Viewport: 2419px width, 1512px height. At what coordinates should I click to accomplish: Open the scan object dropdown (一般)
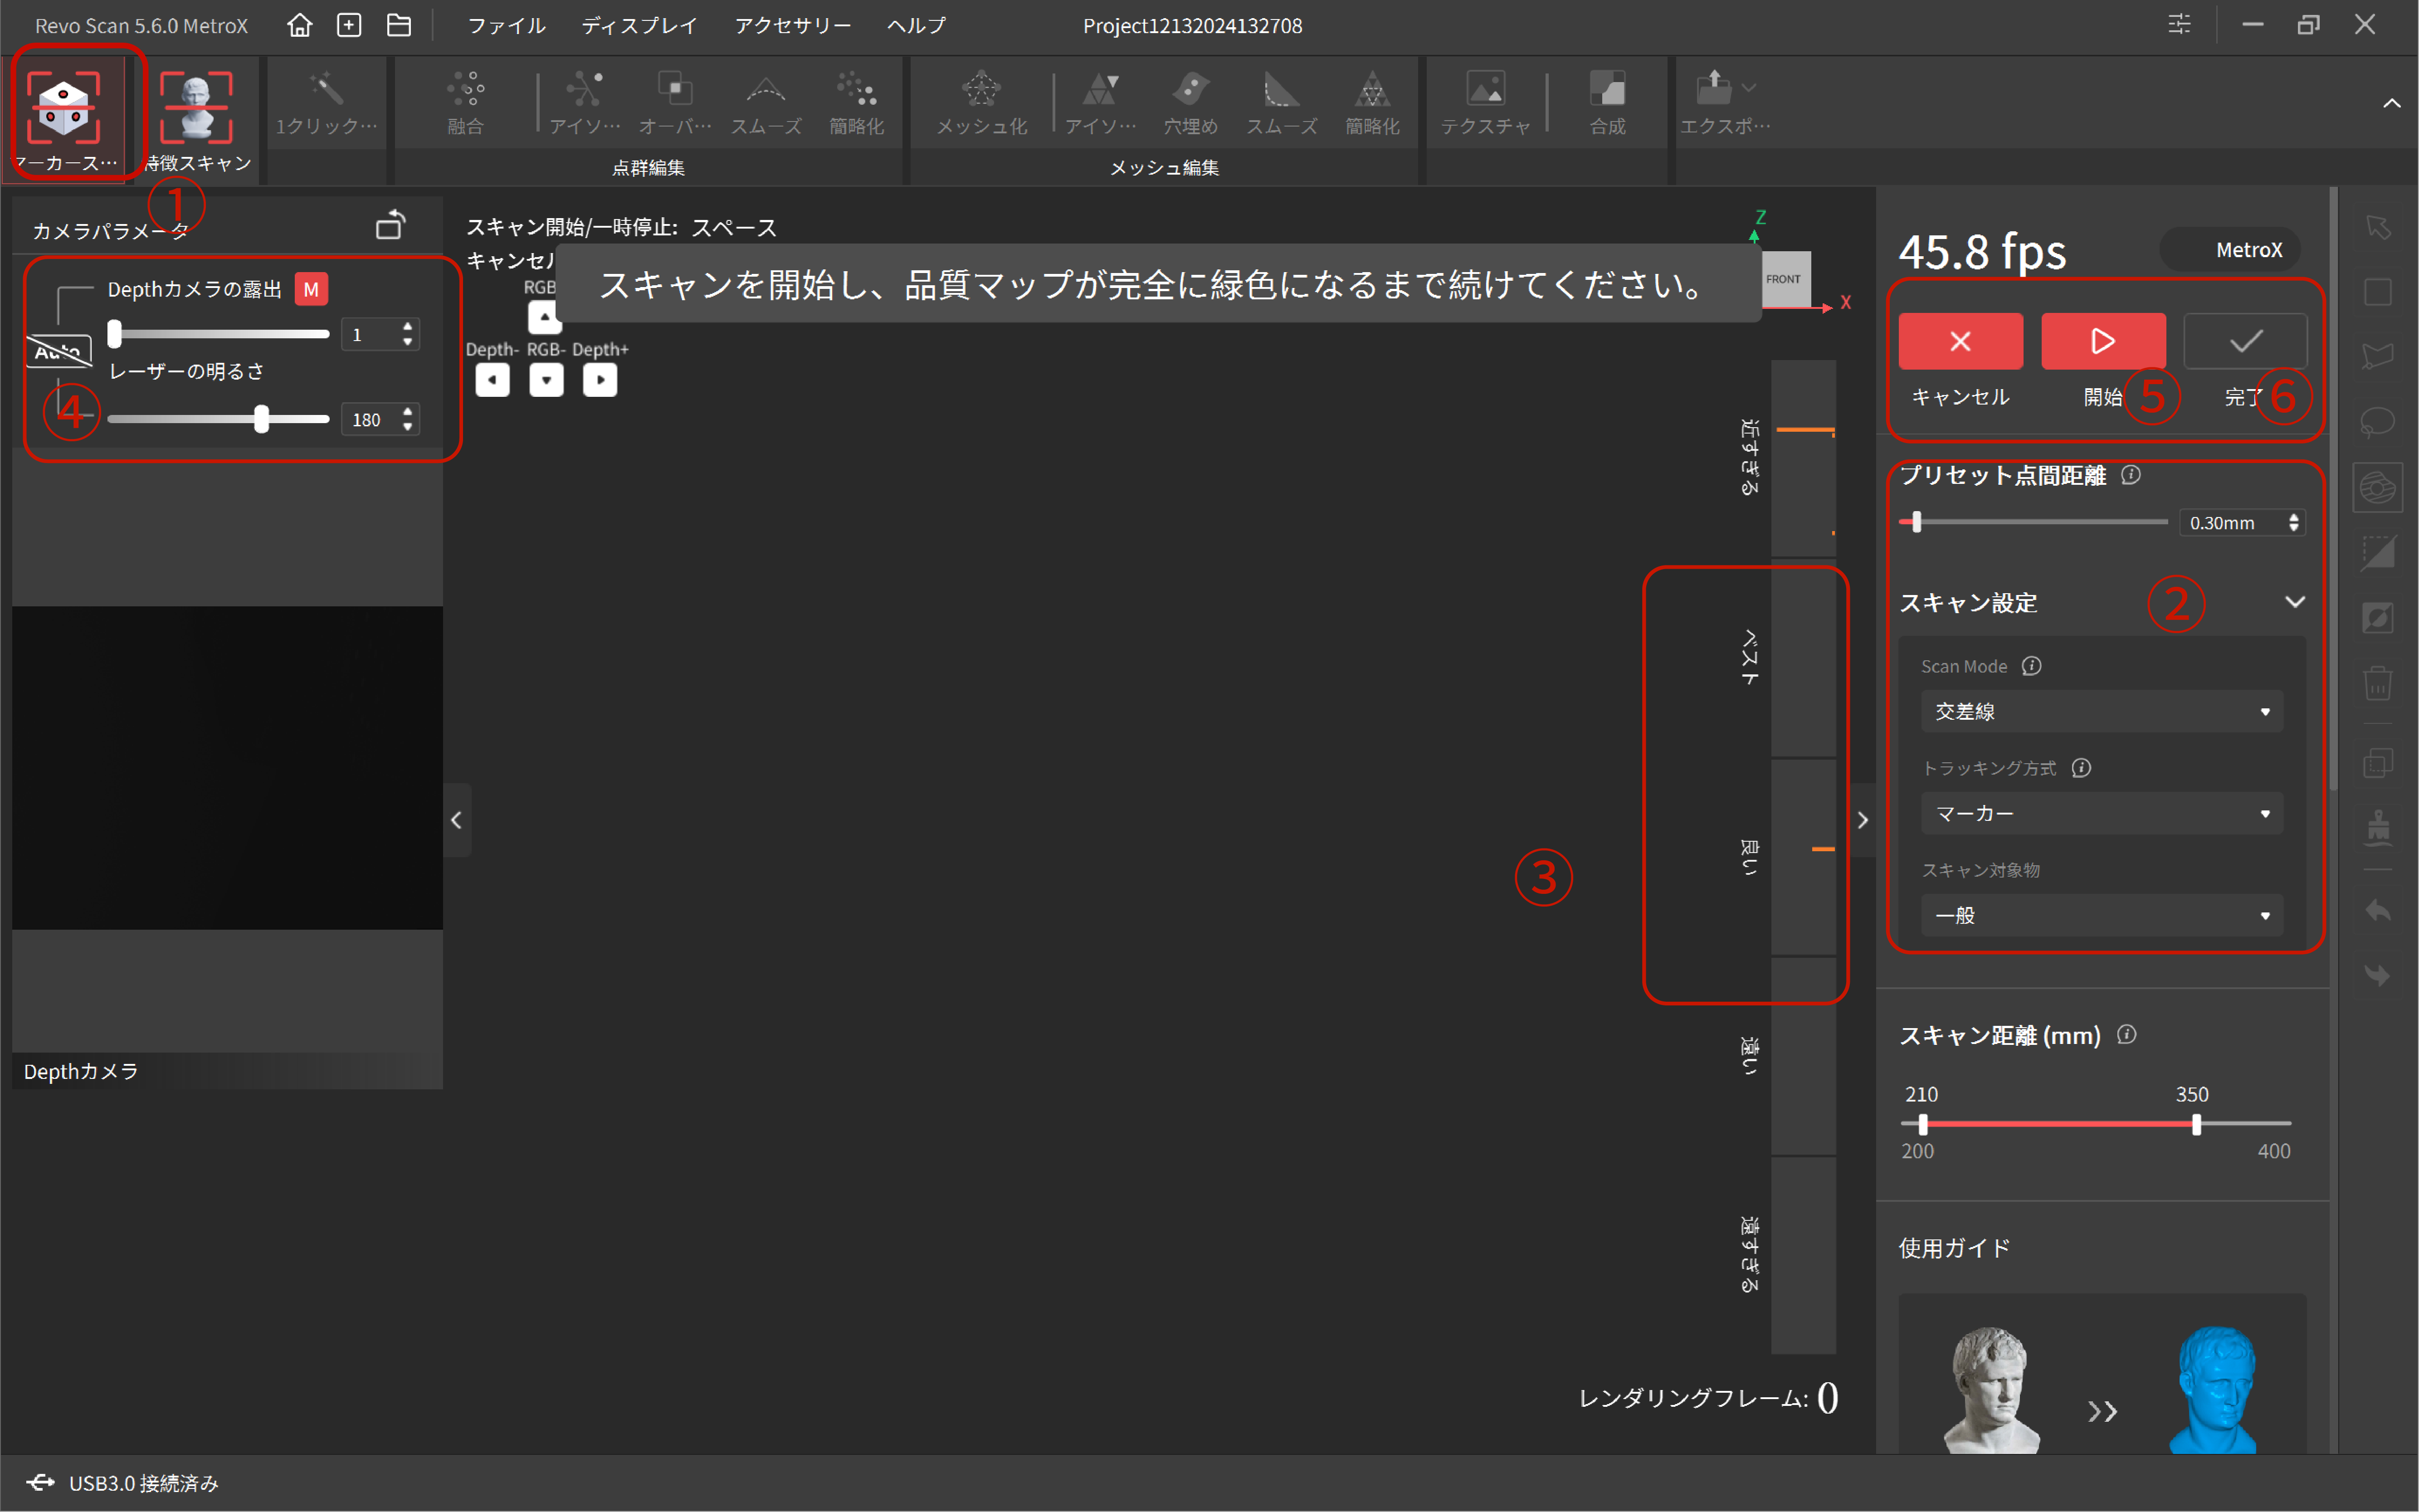2101,915
